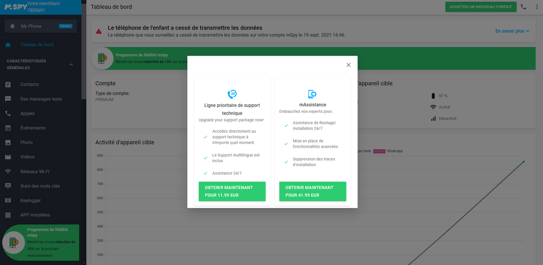This screenshot has width=543, height=265.
Task: Open Suivi des mots clés
Action: [x=40, y=186]
